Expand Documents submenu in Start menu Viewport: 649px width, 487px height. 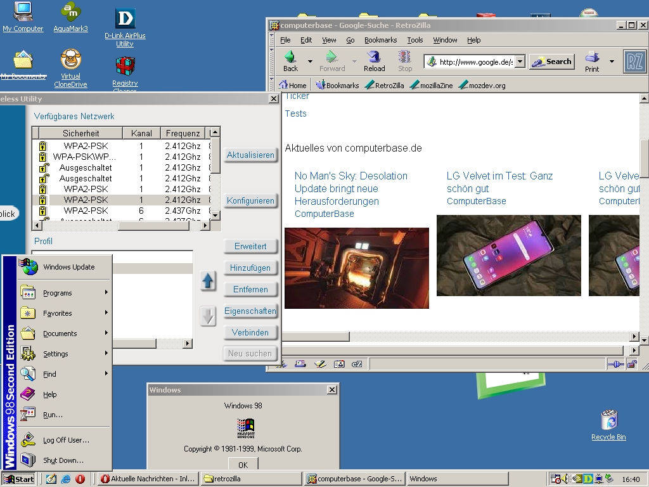point(65,334)
